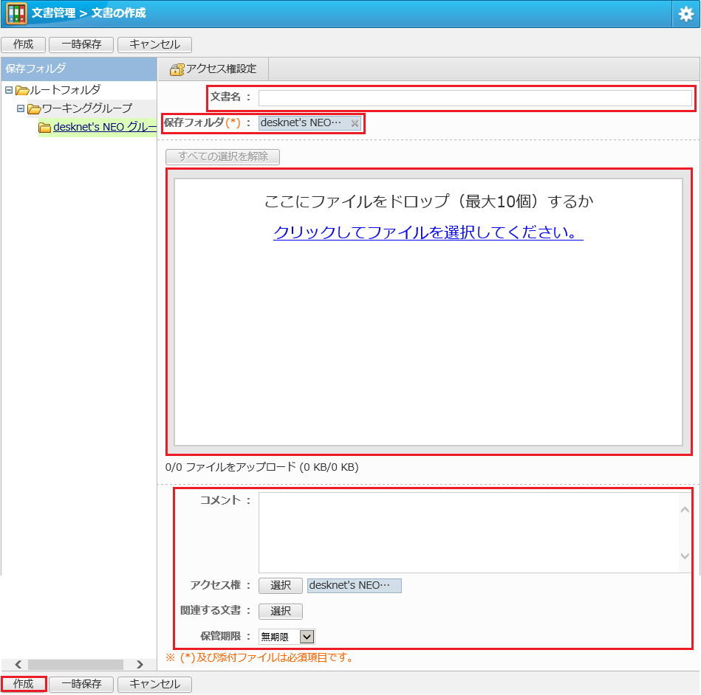
Task: Click the desknet's NEO access-right tag
Action: point(354,586)
